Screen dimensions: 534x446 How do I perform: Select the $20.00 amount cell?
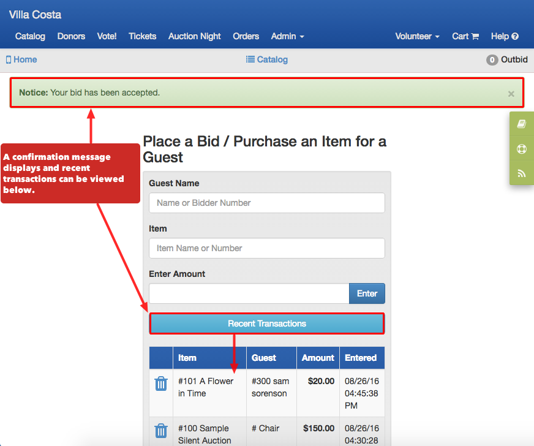coord(318,393)
